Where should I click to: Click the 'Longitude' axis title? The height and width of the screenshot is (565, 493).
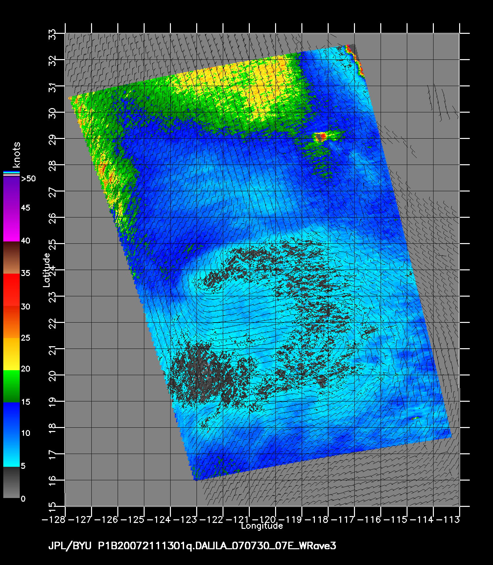tap(262, 526)
